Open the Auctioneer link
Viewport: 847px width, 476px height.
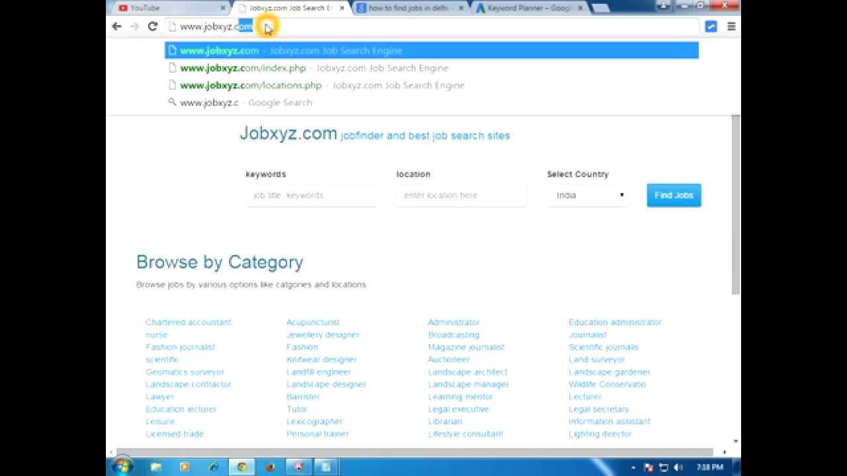click(x=449, y=360)
